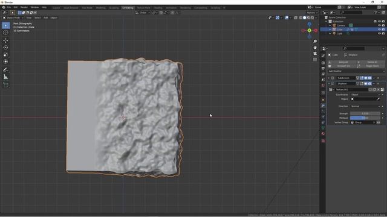Collapse the Displace modifier panel
Screen dimensions: 387x217
coord(329,84)
